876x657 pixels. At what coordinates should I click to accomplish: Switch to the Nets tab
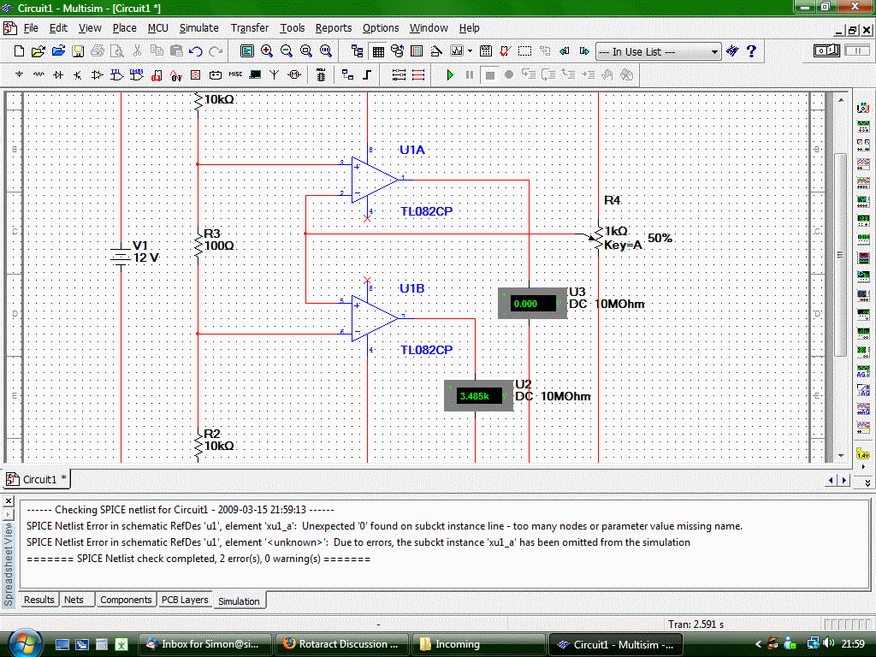[74, 600]
